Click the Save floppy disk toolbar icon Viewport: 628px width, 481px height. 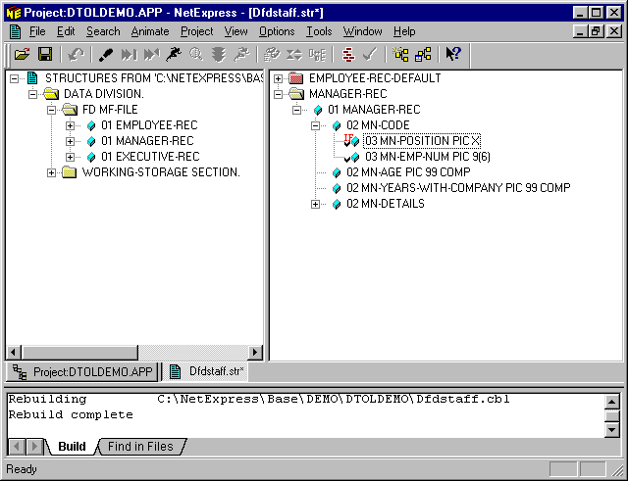pos(45,54)
